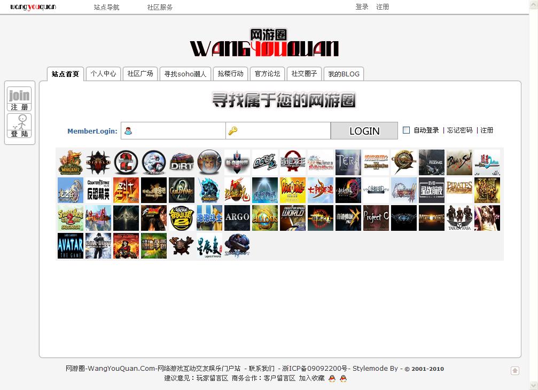Open the Red Alert 3 icon
The height and width of the screenshot is (390, 538).
coord(126,246)
